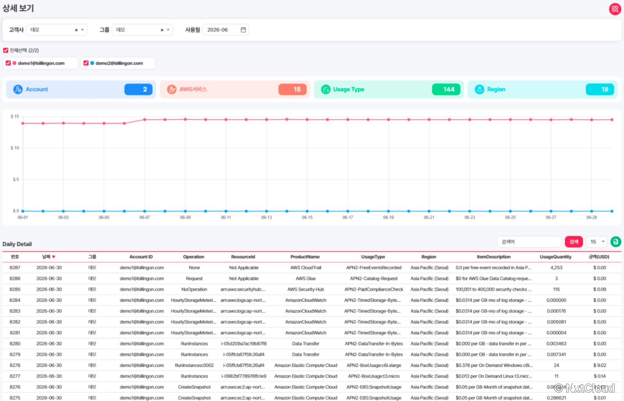Select the Usage Type summary tab
This screenshot has width=624, height=401.
tap(389, 89)
